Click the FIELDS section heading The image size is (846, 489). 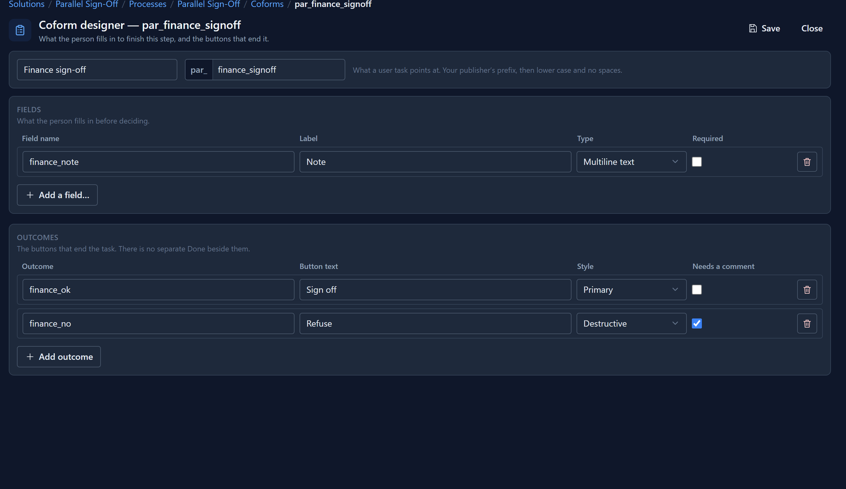tap(29, 110)
